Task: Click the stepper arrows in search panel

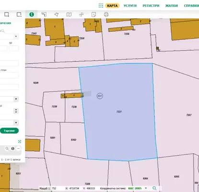Action: (16, 111)
